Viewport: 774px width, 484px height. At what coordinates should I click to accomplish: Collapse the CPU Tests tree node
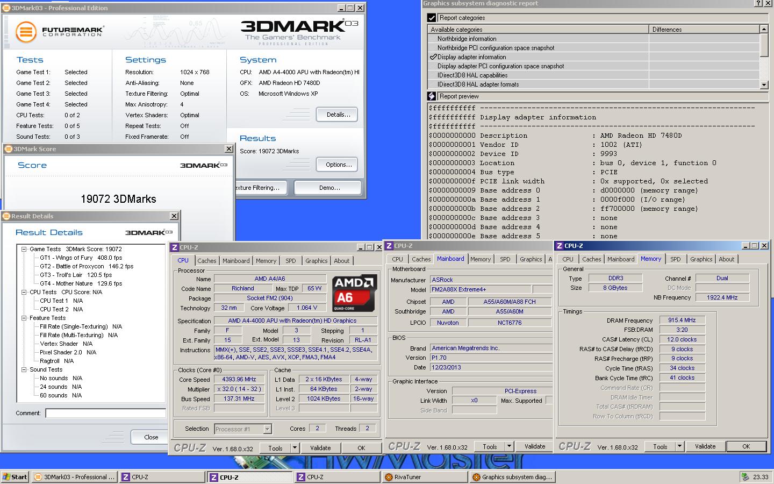coord(24,292)
